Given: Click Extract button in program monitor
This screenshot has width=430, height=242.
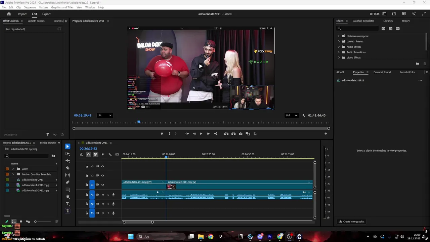Looking at the screenshot, I should (233, 134).
